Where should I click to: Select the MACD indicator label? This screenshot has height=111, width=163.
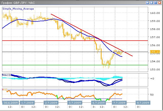pos(6,75)
